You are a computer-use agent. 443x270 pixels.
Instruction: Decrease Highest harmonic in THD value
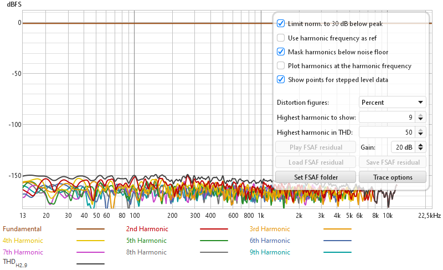pyautogui.click(x=420, y=135)
